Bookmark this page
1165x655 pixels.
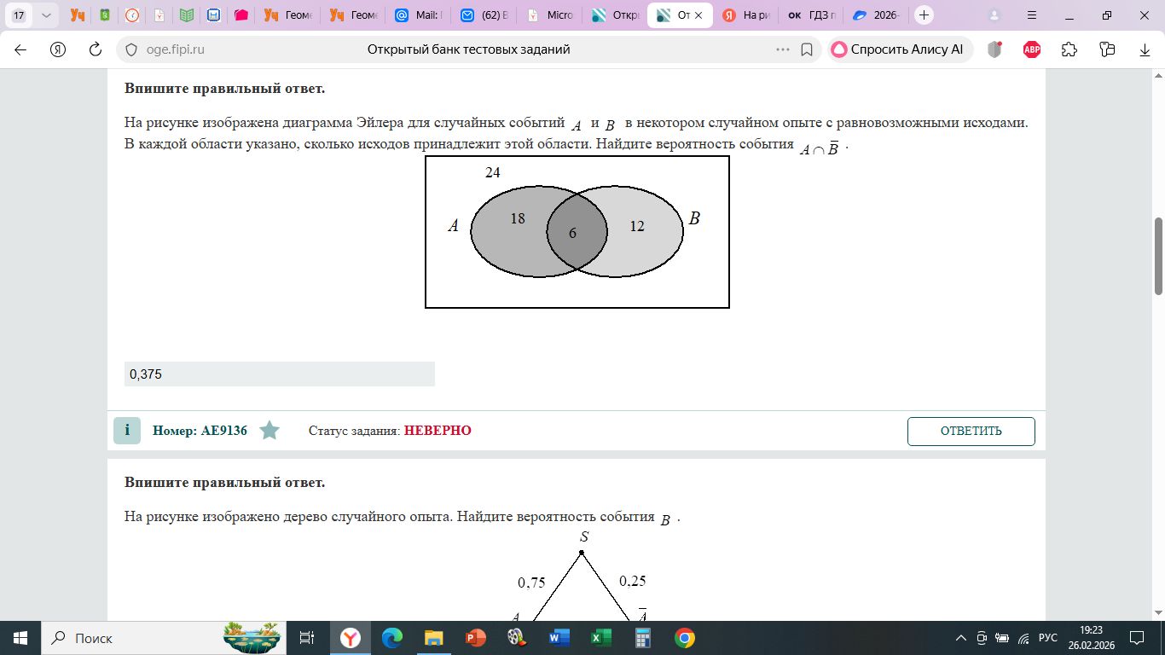point(807,49)
